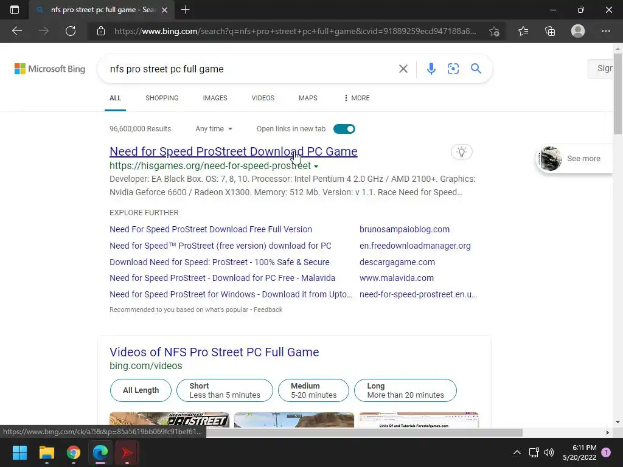Image resolution: width=623 pixels, height=467 pixels.
Task: Open Bing visual search camera icon
Action: tap(453, 69)
